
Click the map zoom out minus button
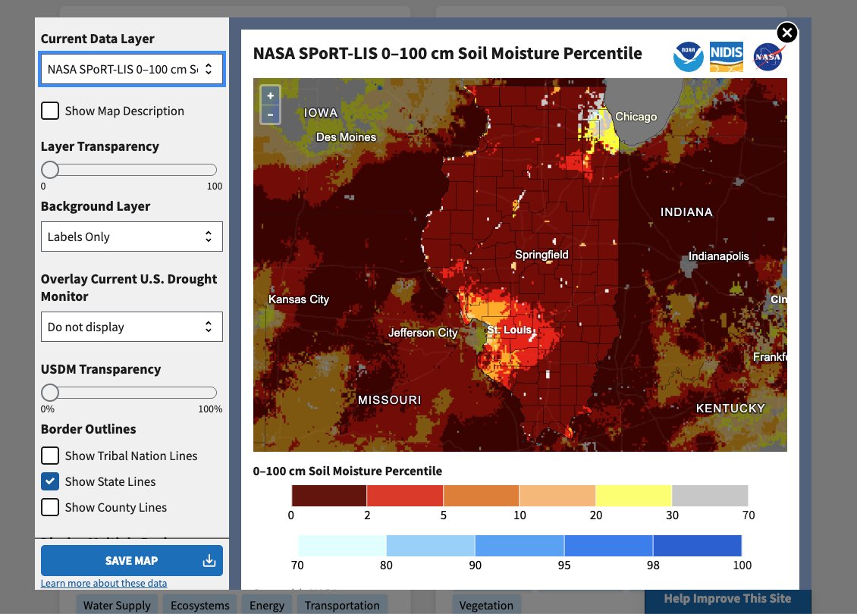270,114
